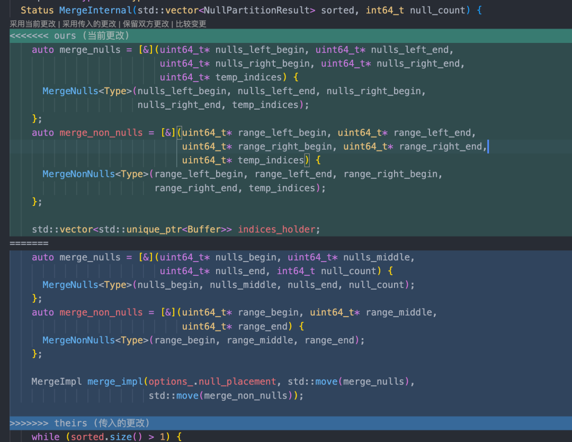The width and height of the screenshot is (572, 442).
Task: Click 'MergeNonNulls<Type>' call in the ours block
Action: (x=95, y=174)
